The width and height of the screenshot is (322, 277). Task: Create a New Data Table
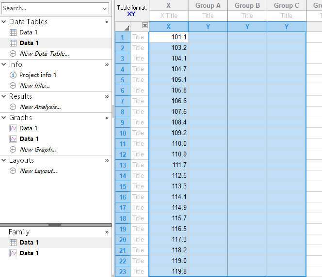(44, 54)
